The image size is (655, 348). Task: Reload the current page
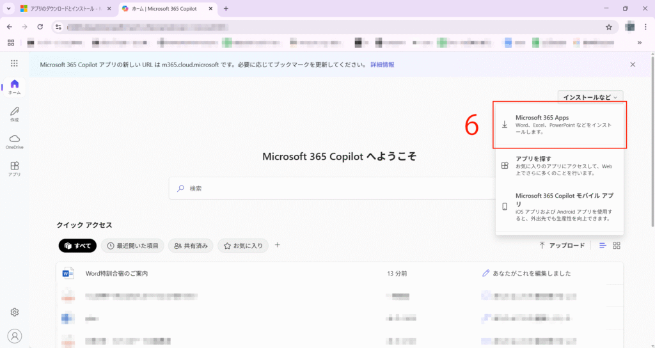(40, 27)
